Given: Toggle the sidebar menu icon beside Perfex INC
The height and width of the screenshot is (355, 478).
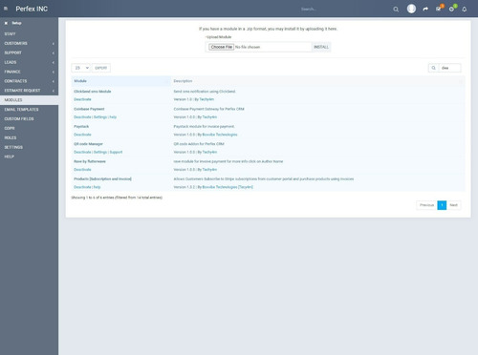Looking at the screenshot, I should 6,9.
